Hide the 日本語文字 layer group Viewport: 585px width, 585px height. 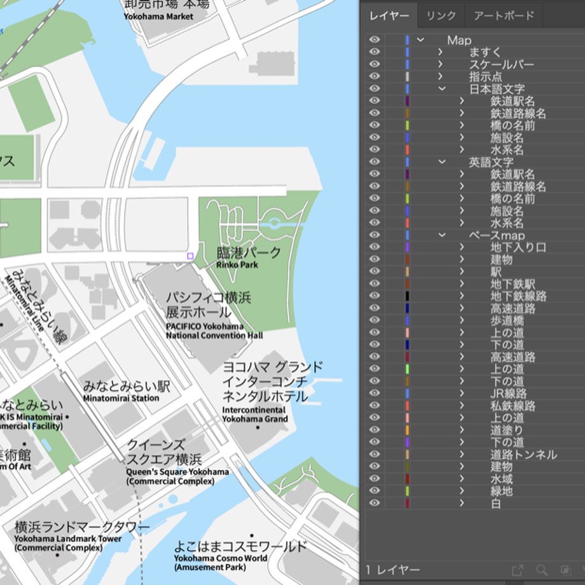tap(375, 88)
